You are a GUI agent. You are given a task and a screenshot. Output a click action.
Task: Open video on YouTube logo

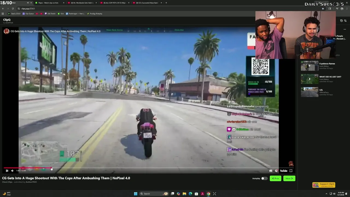[284, 171]
